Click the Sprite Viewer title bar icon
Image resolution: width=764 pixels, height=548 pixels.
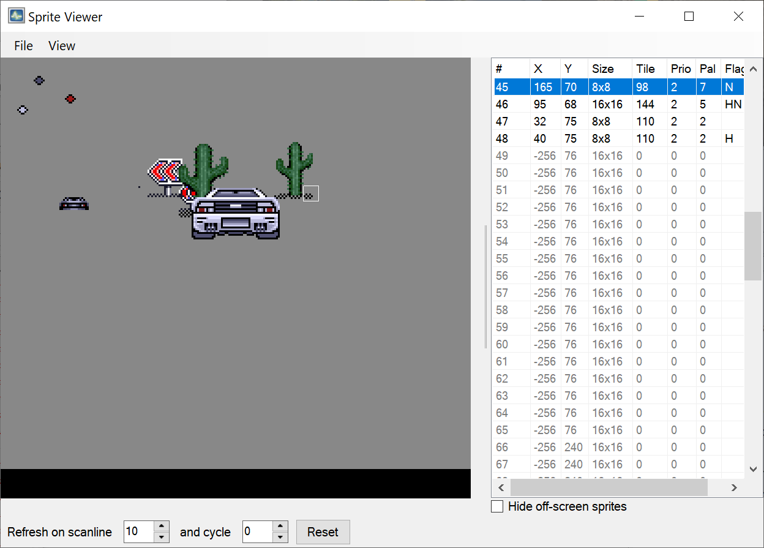[16, 15]
